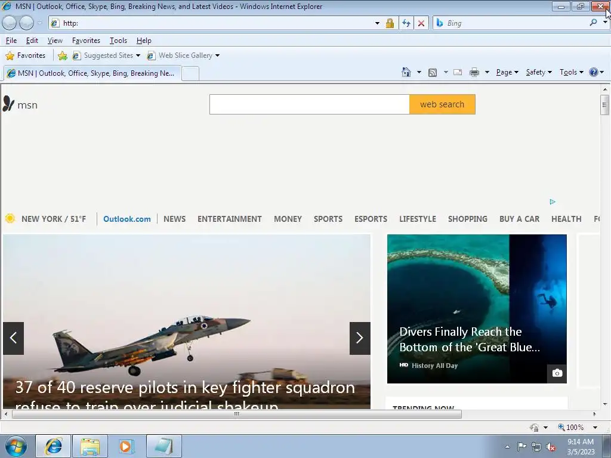Open the Tools menu in menu bar
Image resolution: width=611 pixels, height=458 pixels.
[119, 41]
